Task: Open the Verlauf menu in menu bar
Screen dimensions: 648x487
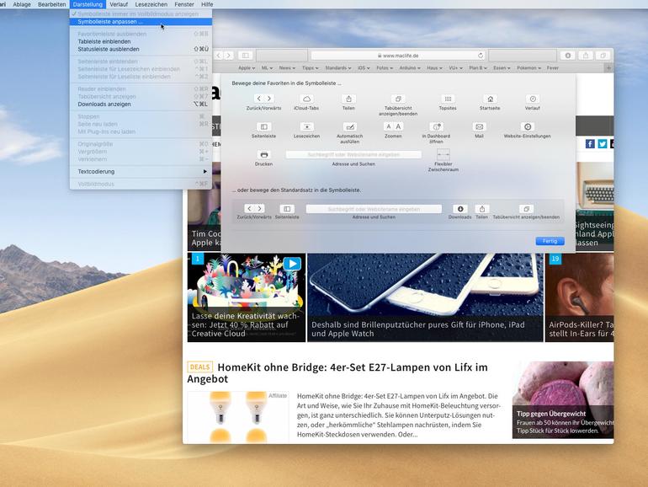Action: [119, 4]
